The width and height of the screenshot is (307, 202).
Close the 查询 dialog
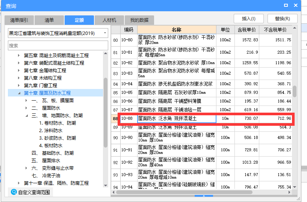(296, 5)
